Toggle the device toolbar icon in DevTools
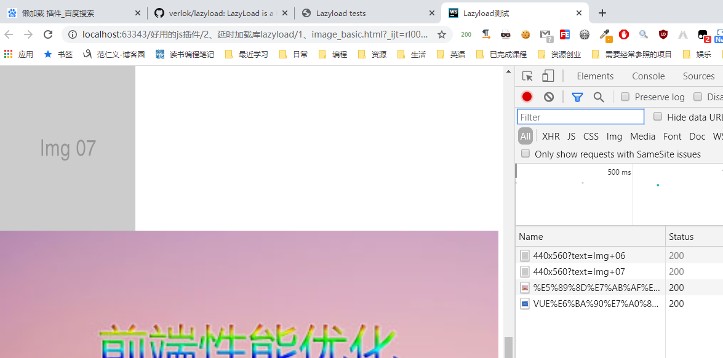This screenshot has width=723, height=358. [548, 76]
